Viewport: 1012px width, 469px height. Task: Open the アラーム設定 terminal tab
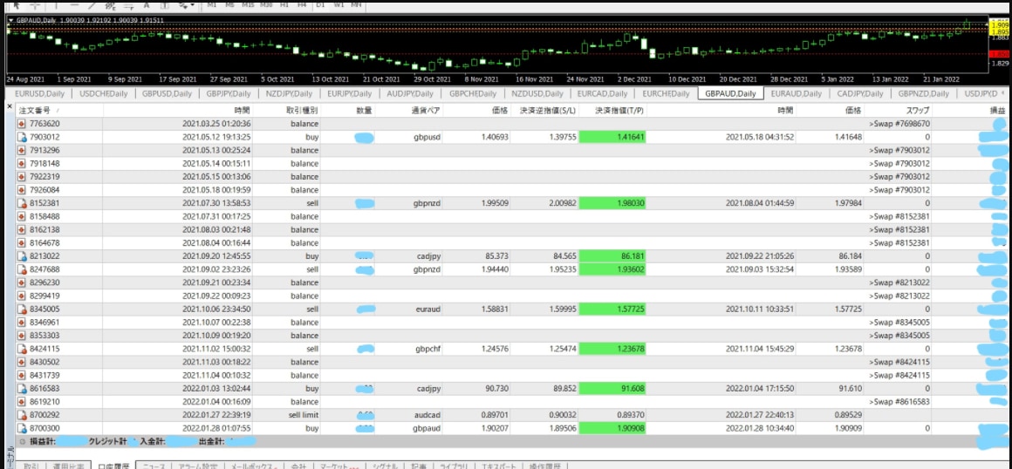coord(196,466)
